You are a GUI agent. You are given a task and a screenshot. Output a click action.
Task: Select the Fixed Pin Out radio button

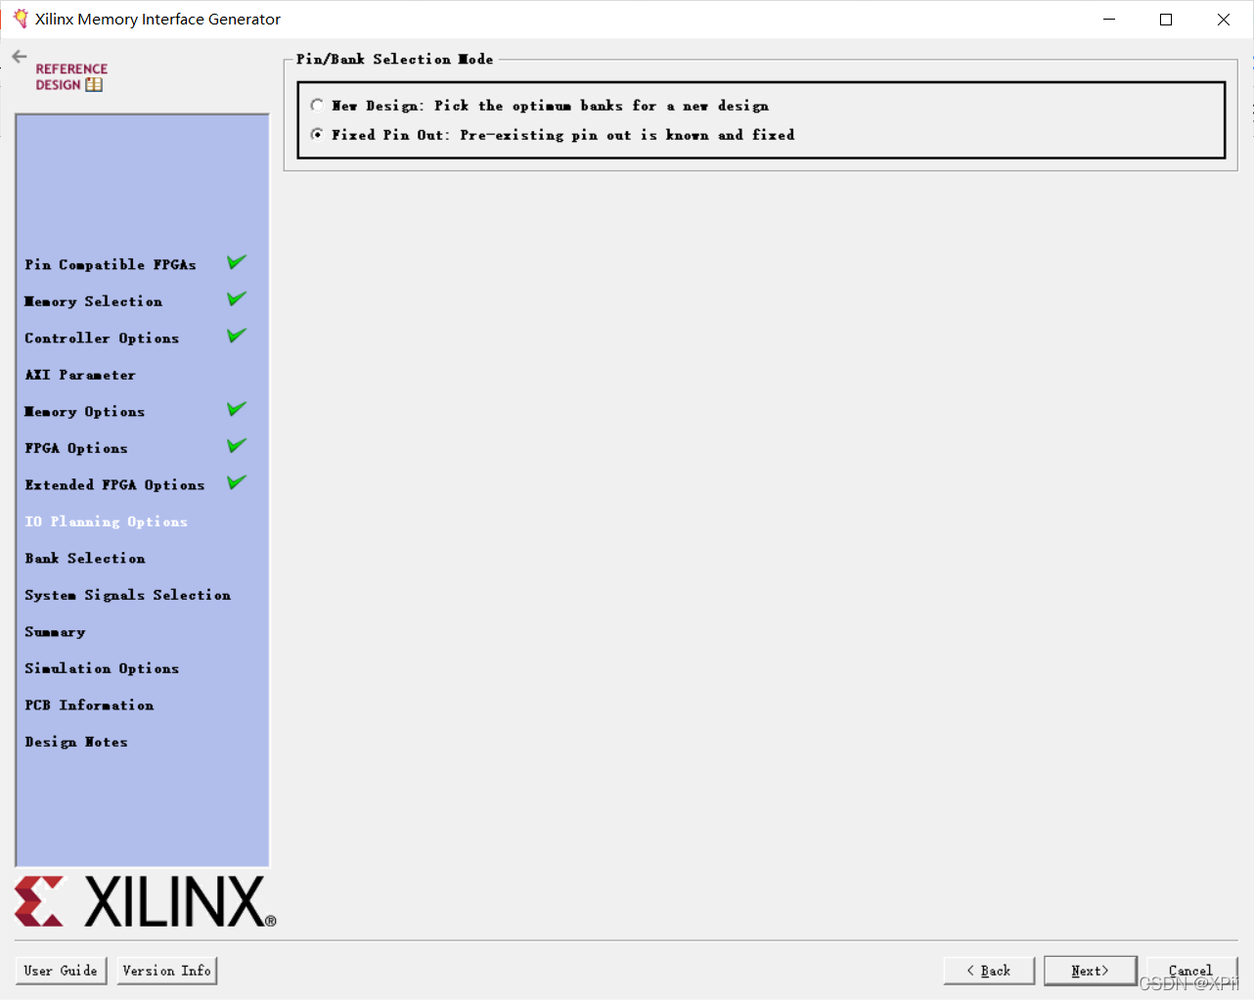(x=317, y=134)
